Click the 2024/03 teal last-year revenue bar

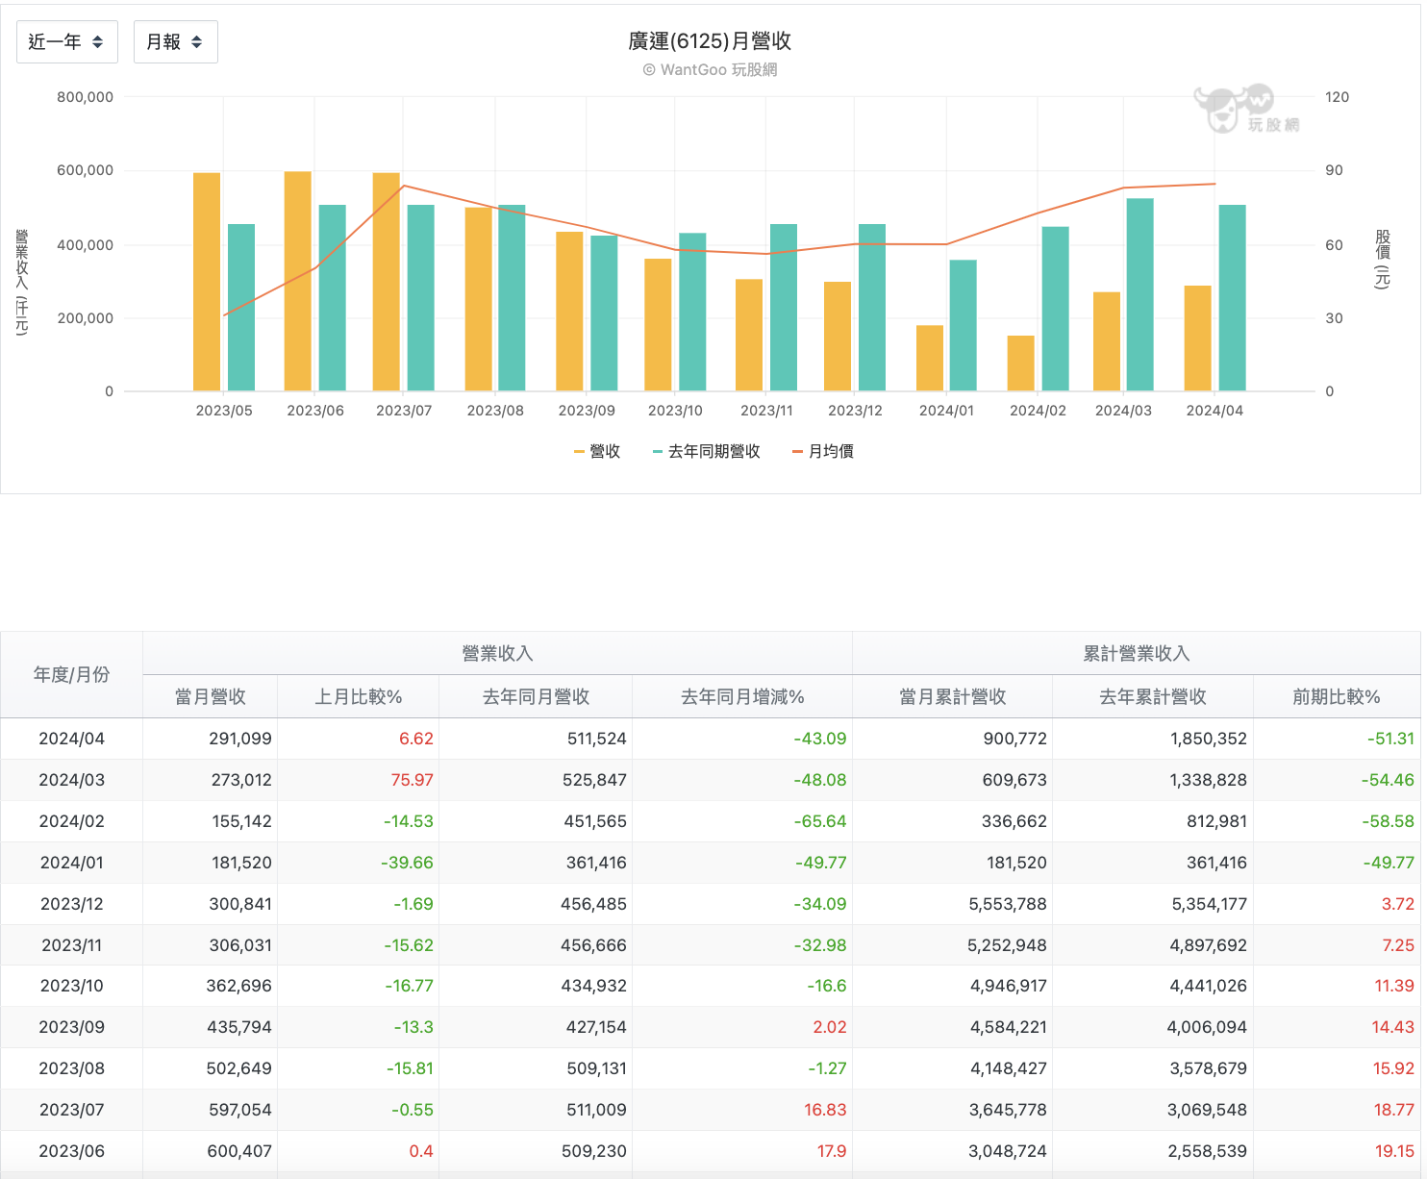[1140, 295]
